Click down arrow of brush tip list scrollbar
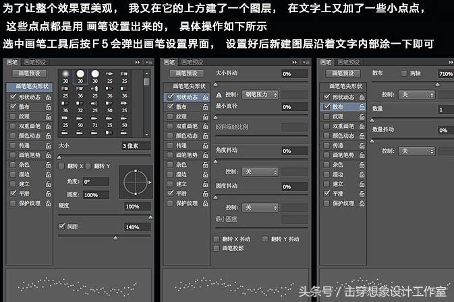454x302 pixels. tap(147, 135)
